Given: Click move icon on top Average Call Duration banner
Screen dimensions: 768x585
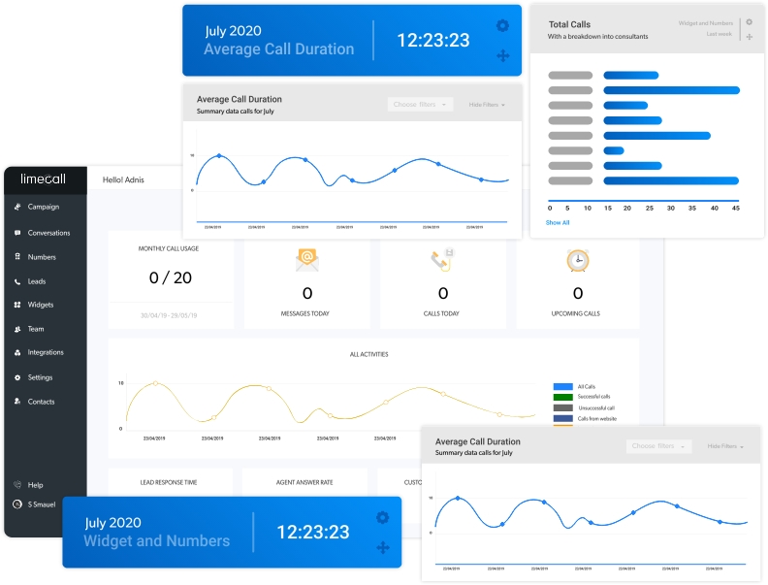Looking at the screenshot, I should (502, 56).
